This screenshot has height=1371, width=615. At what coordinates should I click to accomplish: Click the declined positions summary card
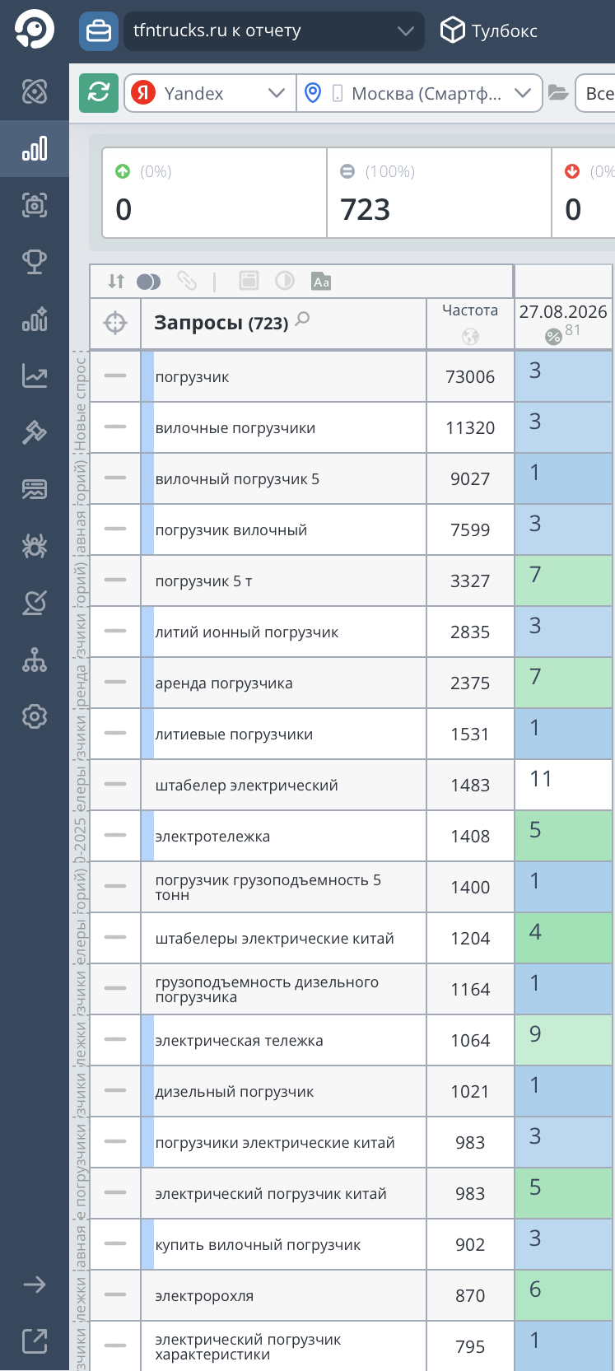click(x=584, y=193)
